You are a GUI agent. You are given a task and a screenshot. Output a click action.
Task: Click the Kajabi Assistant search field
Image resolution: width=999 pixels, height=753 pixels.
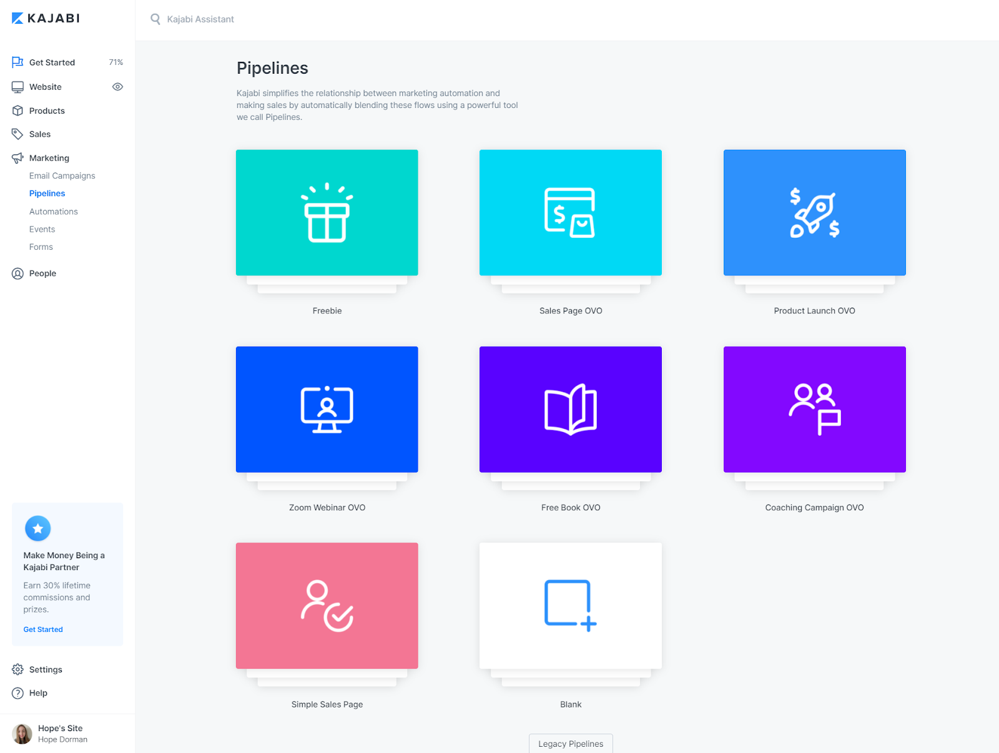200,19
